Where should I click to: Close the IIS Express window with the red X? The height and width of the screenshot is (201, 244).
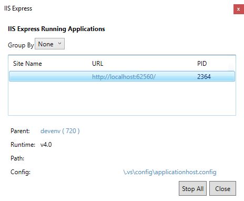pos(238,9)
